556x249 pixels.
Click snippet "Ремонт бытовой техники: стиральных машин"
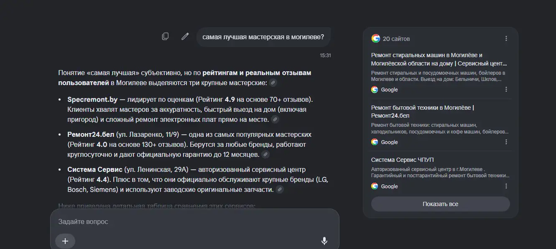point(440,128)
